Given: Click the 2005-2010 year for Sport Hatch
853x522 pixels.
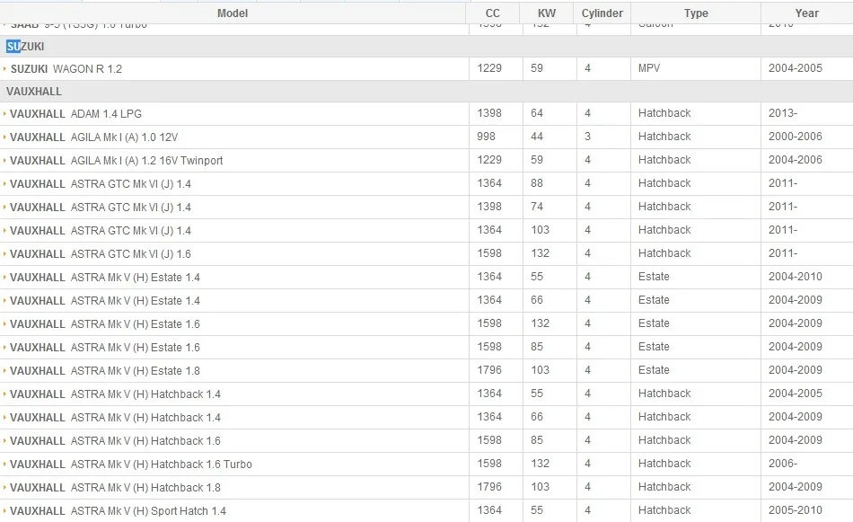Looking at the screenshot, I should [x=796, y=510].
